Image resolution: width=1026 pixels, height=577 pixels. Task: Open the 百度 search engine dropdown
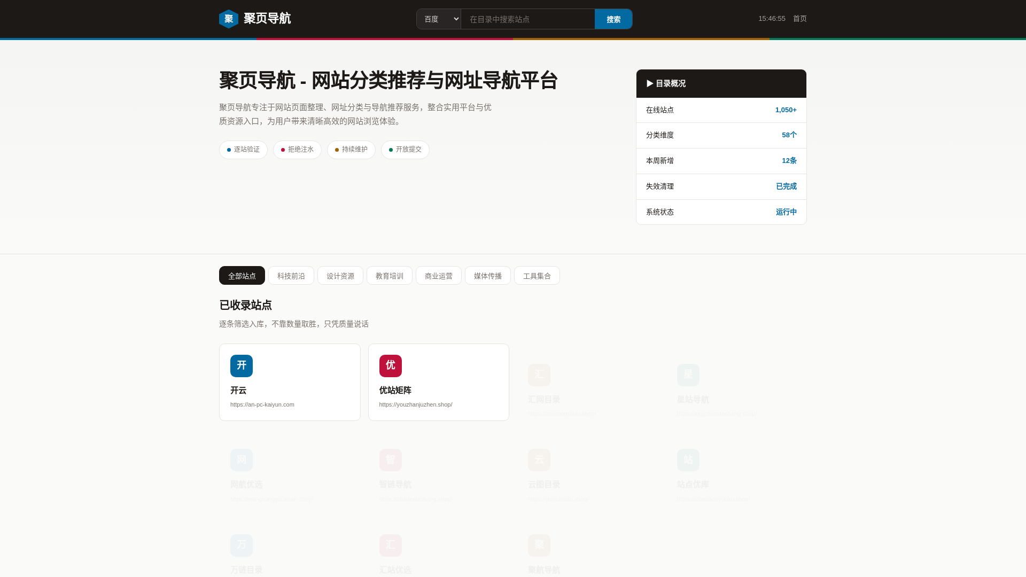[439, 19]
